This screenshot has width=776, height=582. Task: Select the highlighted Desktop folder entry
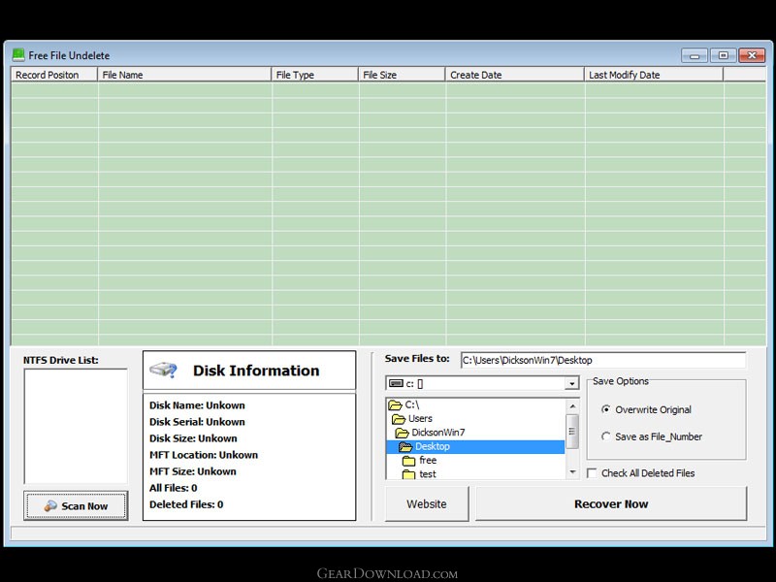tap(475, 446)
